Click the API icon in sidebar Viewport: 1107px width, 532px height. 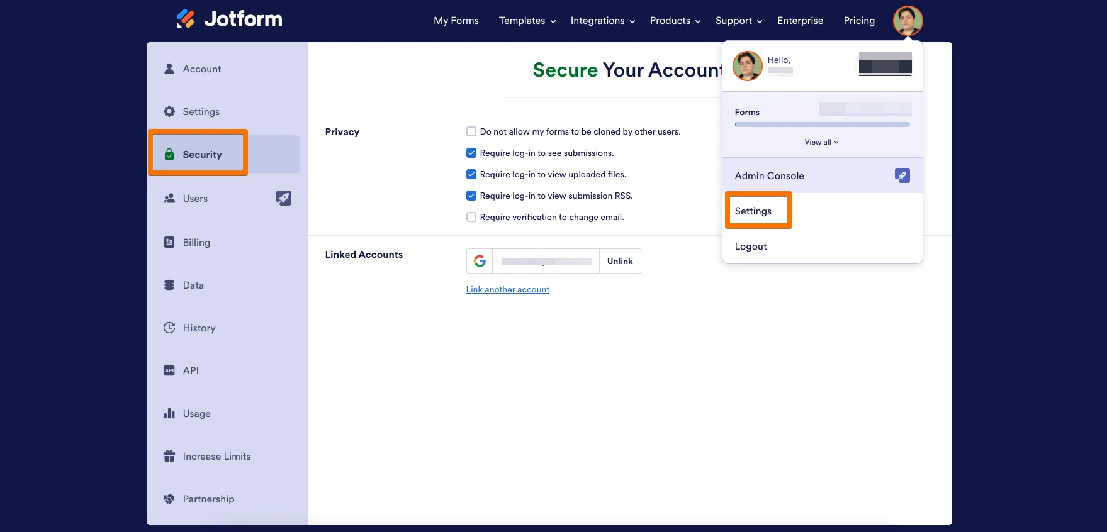point(169,370)
